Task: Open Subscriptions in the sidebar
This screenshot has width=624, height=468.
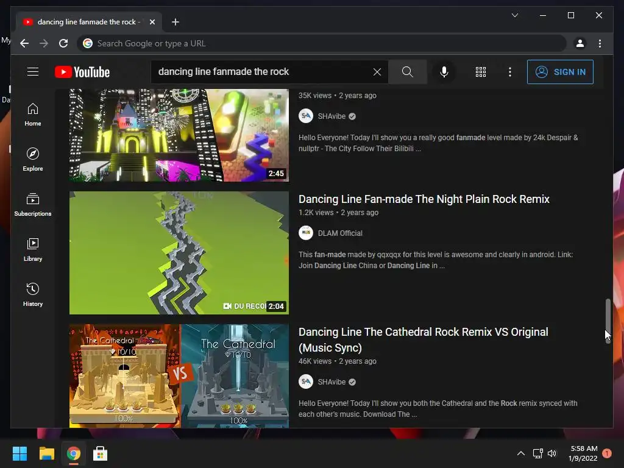Action: point(33,205)
